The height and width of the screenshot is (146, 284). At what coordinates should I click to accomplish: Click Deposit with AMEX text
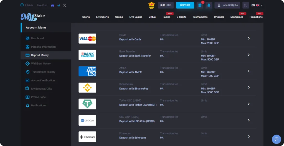tap(130, 72)
